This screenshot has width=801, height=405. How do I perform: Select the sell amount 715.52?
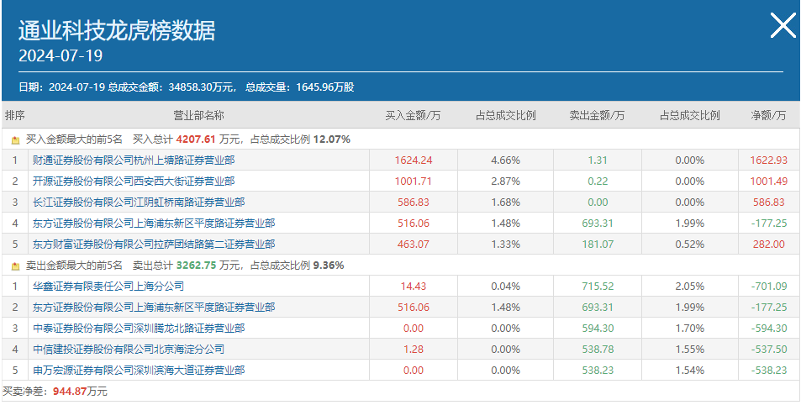point(598,286)
